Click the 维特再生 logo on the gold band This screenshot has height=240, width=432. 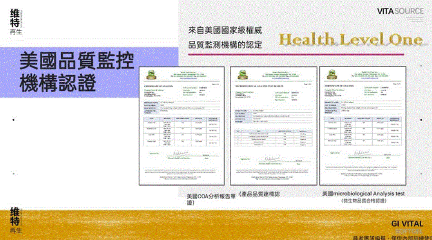16,220
